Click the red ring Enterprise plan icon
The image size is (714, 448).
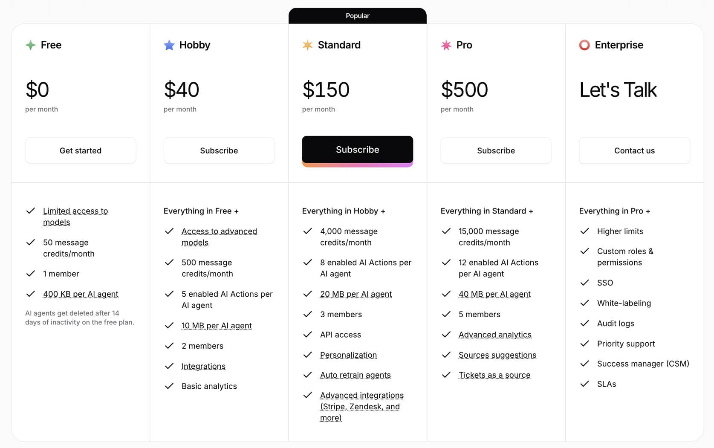pos(584,45)
